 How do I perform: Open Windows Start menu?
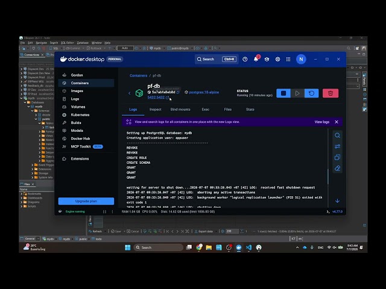(128, 247)
